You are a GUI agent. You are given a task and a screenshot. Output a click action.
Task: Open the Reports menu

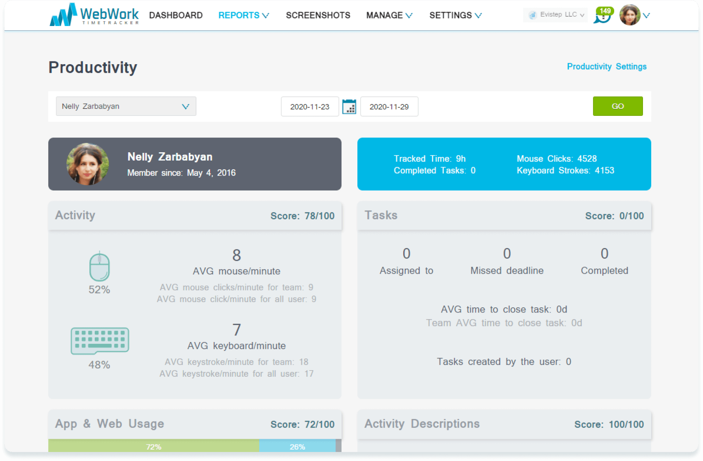(x=244, y=15)
